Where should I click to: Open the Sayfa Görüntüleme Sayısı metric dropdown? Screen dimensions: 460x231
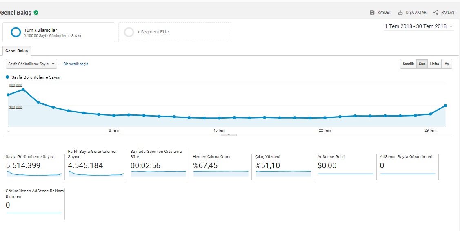(31, 64)
